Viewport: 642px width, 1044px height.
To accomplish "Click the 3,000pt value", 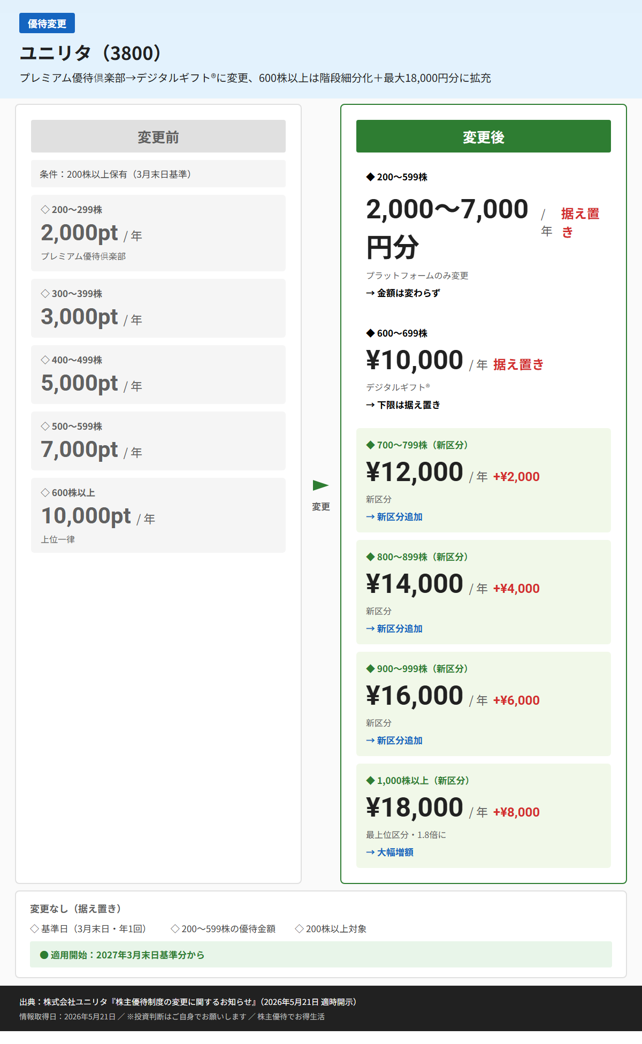I will (x=79, y=317).
